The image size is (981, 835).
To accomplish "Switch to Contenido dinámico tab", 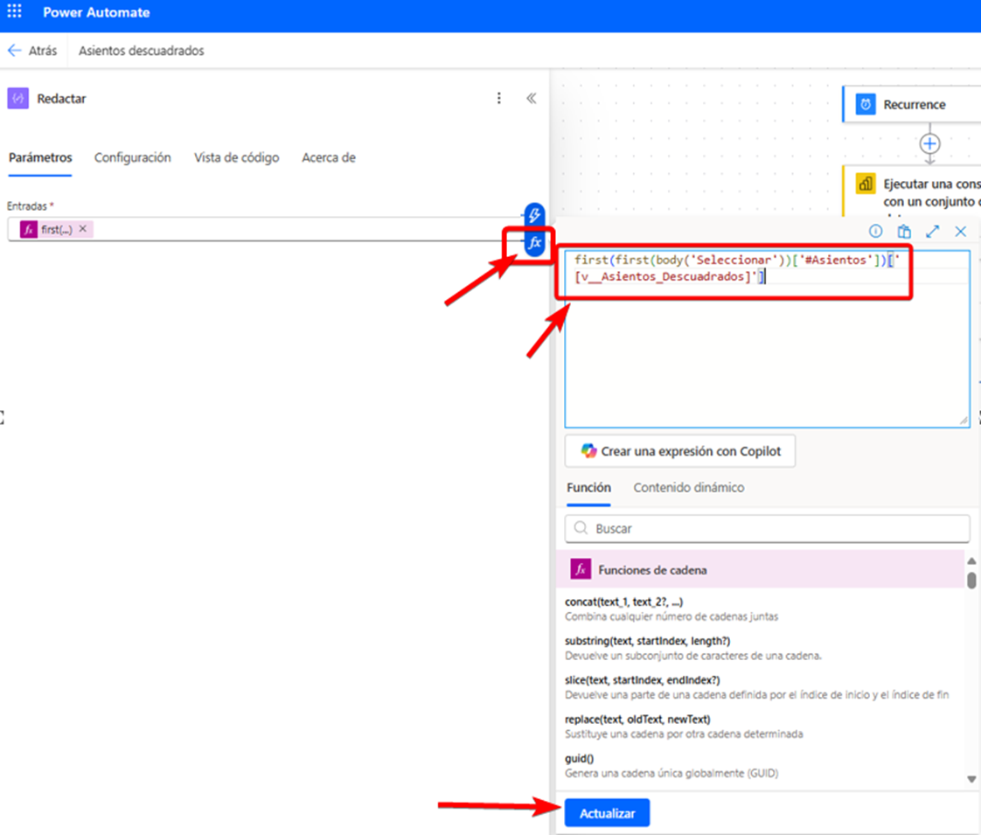I will click(688, 488).
